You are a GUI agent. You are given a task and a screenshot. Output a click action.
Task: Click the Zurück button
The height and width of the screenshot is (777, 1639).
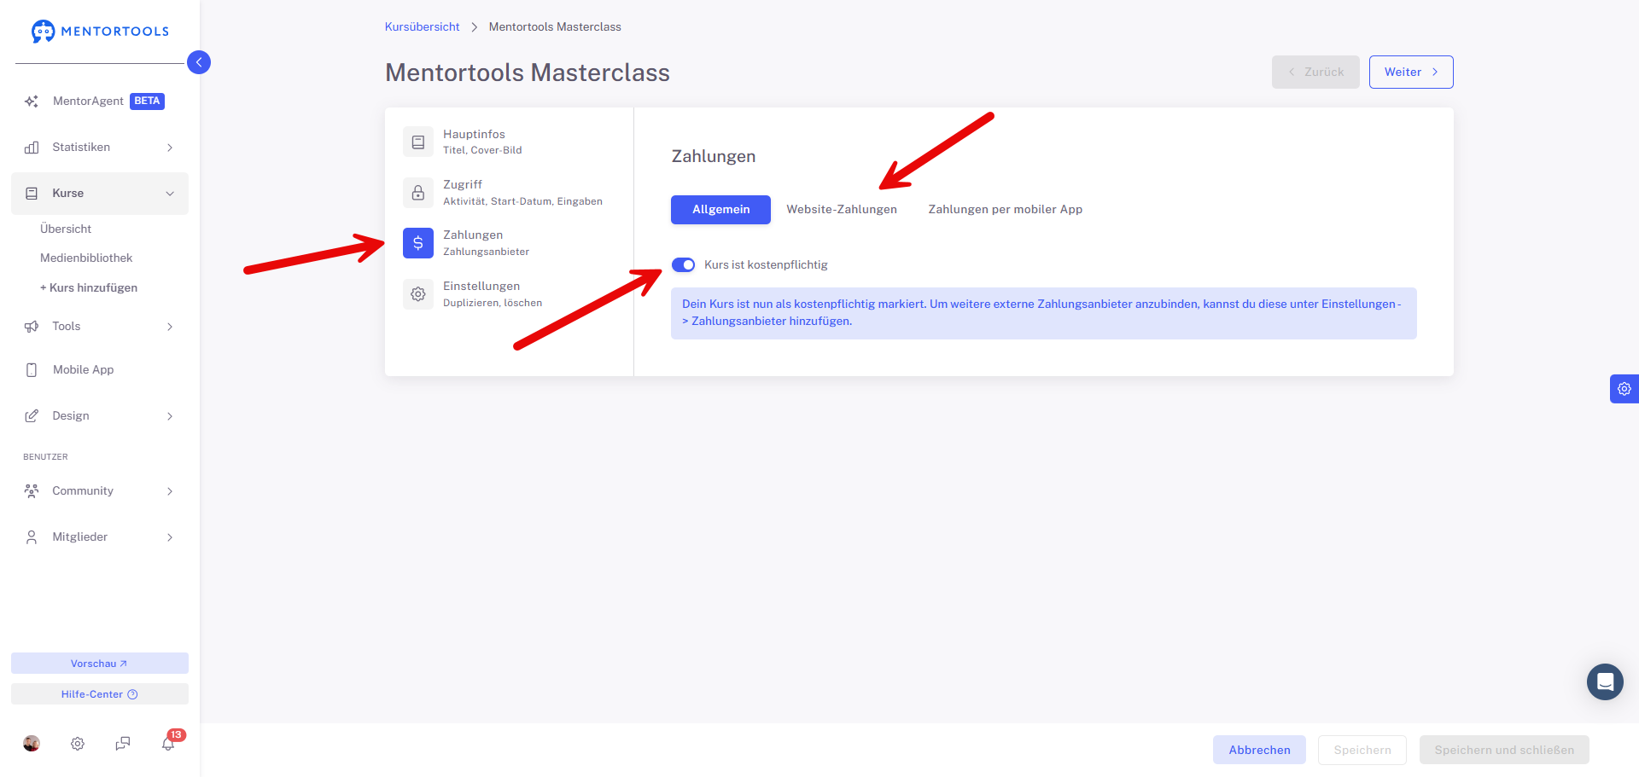(x=1315, y=72)
